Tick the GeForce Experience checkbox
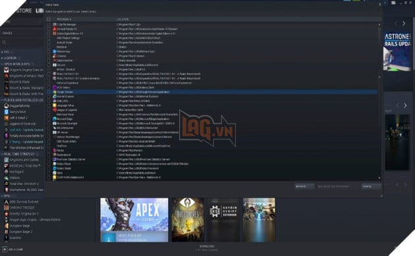The width and height of the screenshot is (415, 256). (49, 83)
